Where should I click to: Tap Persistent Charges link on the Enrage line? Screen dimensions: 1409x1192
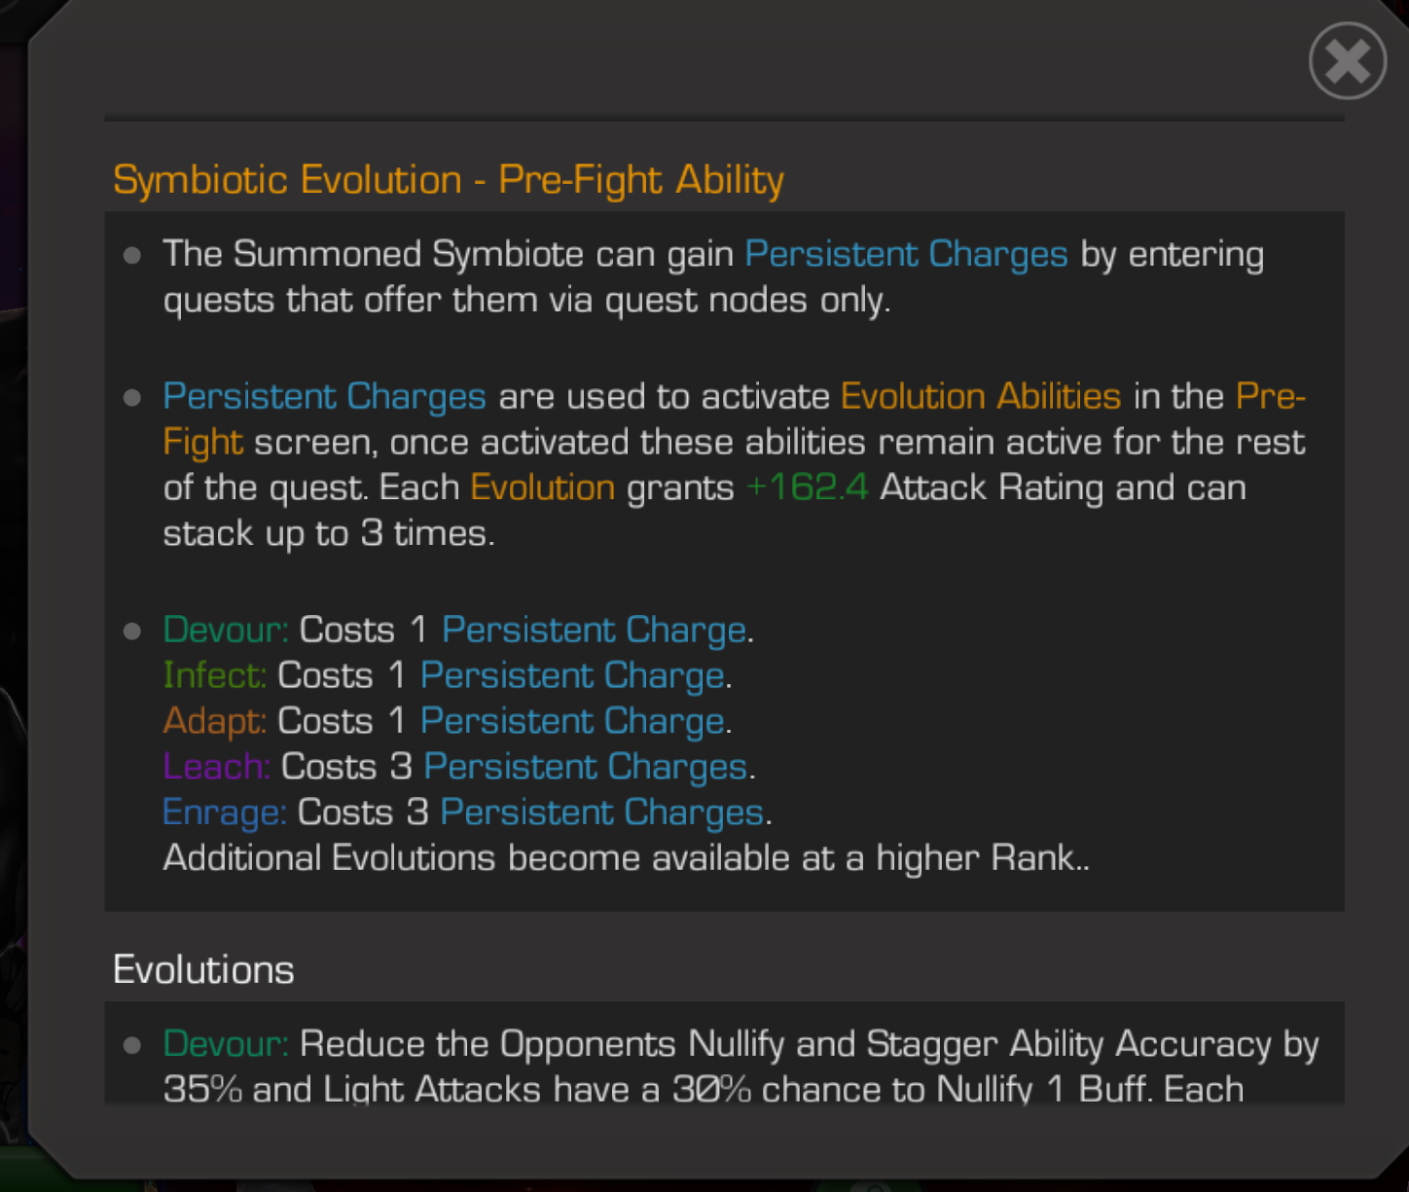[x=601, y=813]
